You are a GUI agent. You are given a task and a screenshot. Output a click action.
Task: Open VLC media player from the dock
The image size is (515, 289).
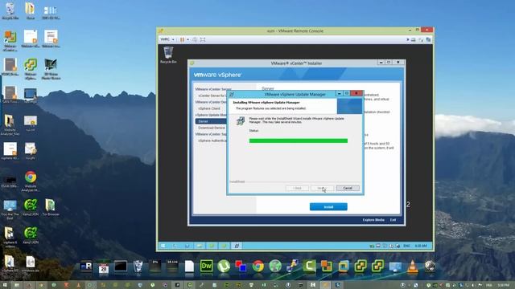(x=412, y=266)
